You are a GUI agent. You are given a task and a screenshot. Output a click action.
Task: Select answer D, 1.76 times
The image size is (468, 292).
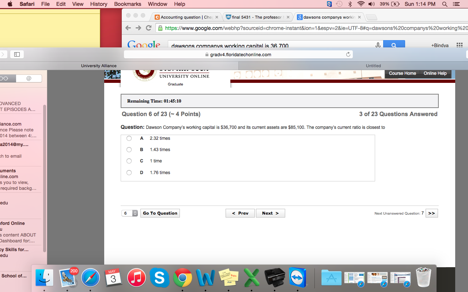(129, 172)
